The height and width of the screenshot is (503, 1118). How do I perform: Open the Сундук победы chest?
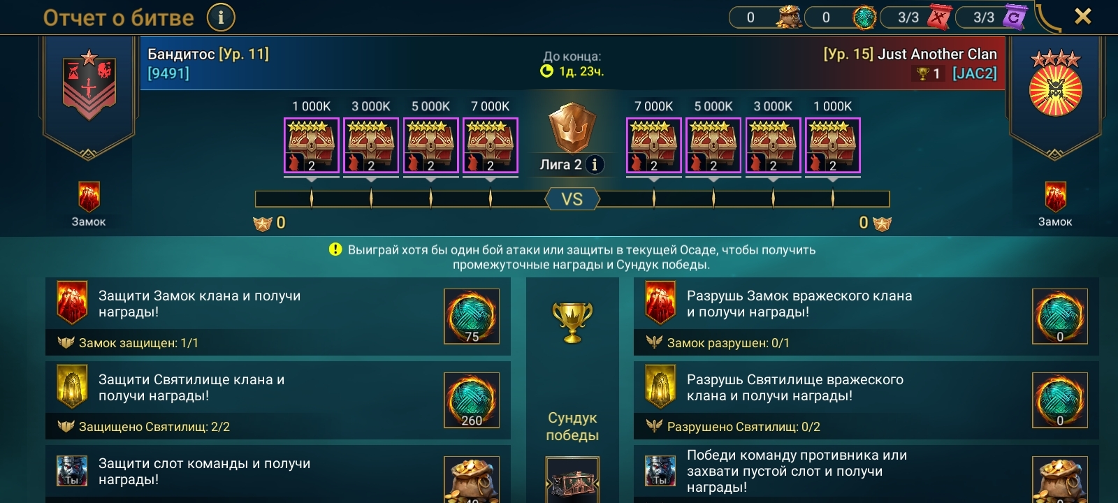[572, 480]
